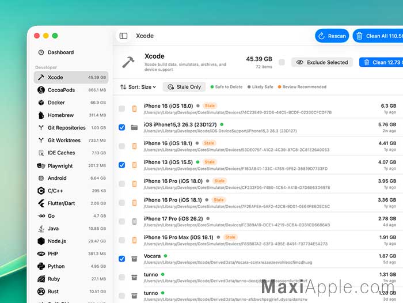Uncheck iOS iPhone15,3 26.3 checkbox

coord(122,127)
